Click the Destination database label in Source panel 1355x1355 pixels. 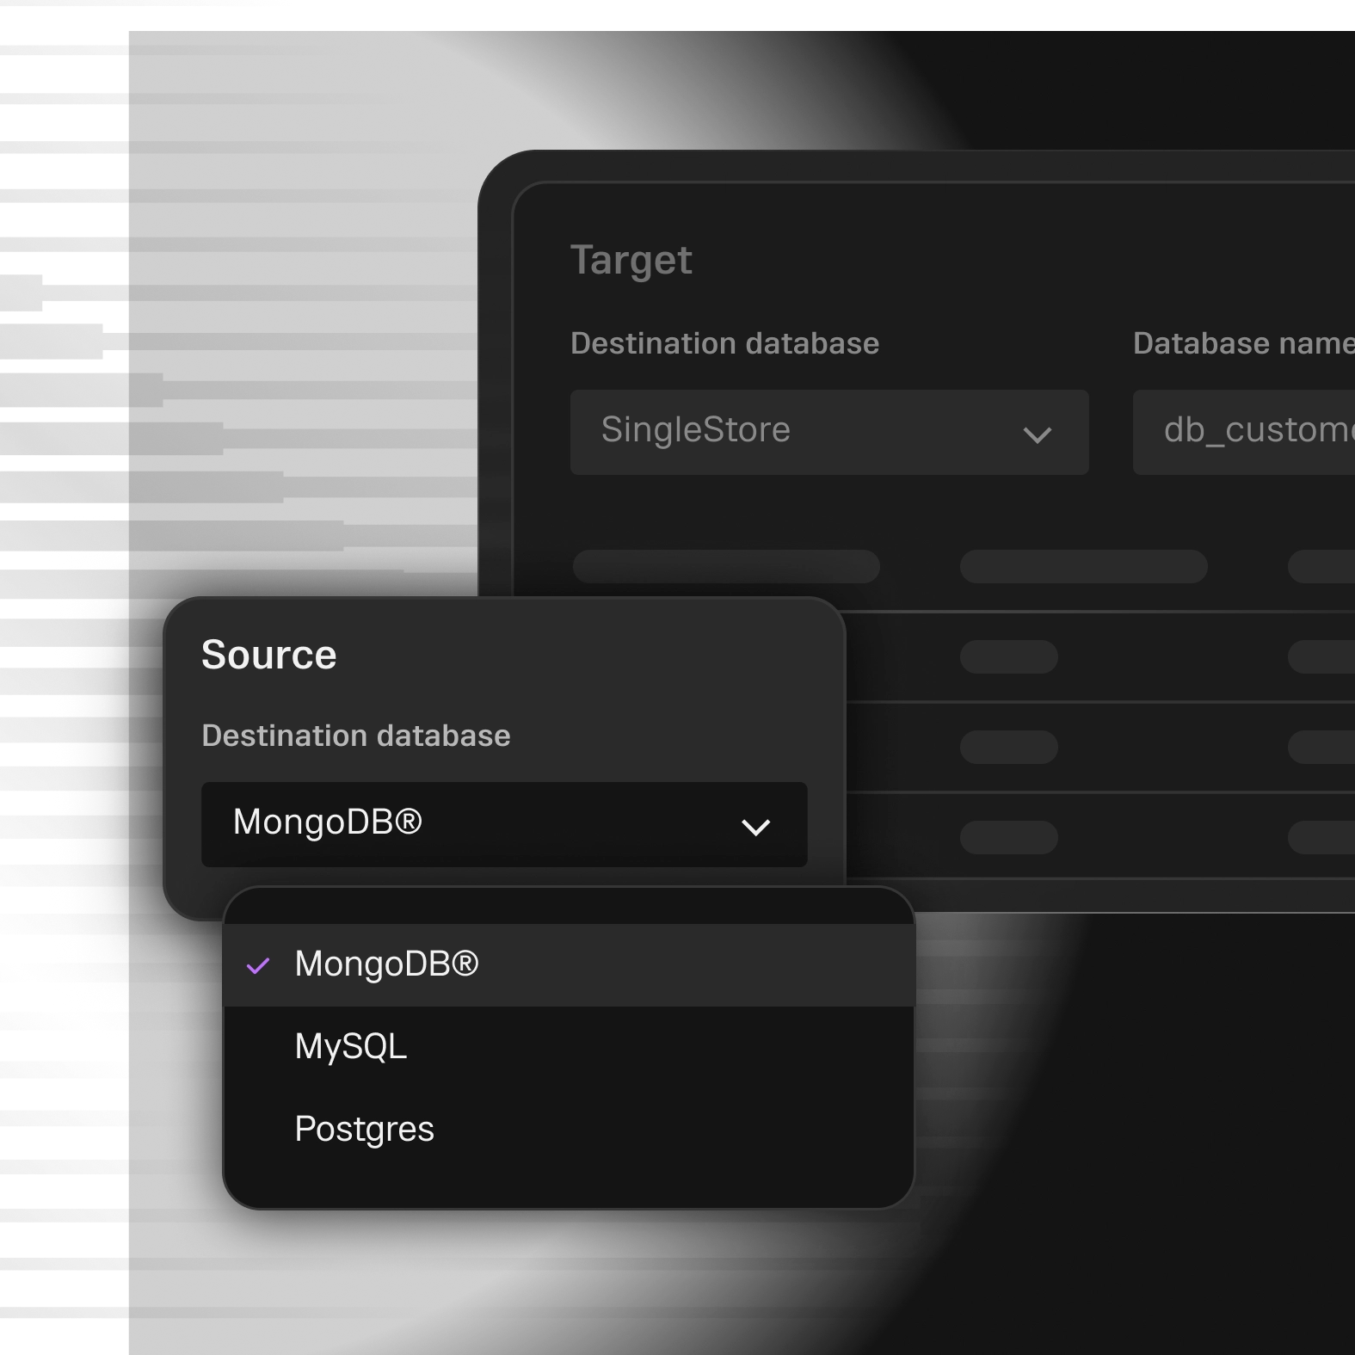tap(356, 736)
